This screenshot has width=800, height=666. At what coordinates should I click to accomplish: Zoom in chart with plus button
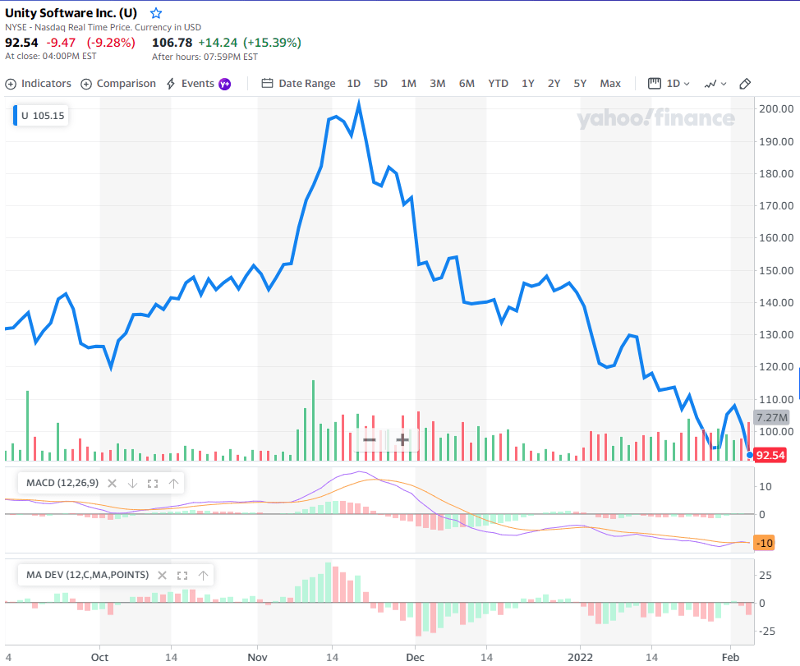click(x=402, y=439)
